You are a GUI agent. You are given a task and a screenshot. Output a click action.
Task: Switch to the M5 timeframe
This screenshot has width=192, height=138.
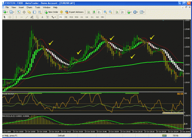pos(66,17)
